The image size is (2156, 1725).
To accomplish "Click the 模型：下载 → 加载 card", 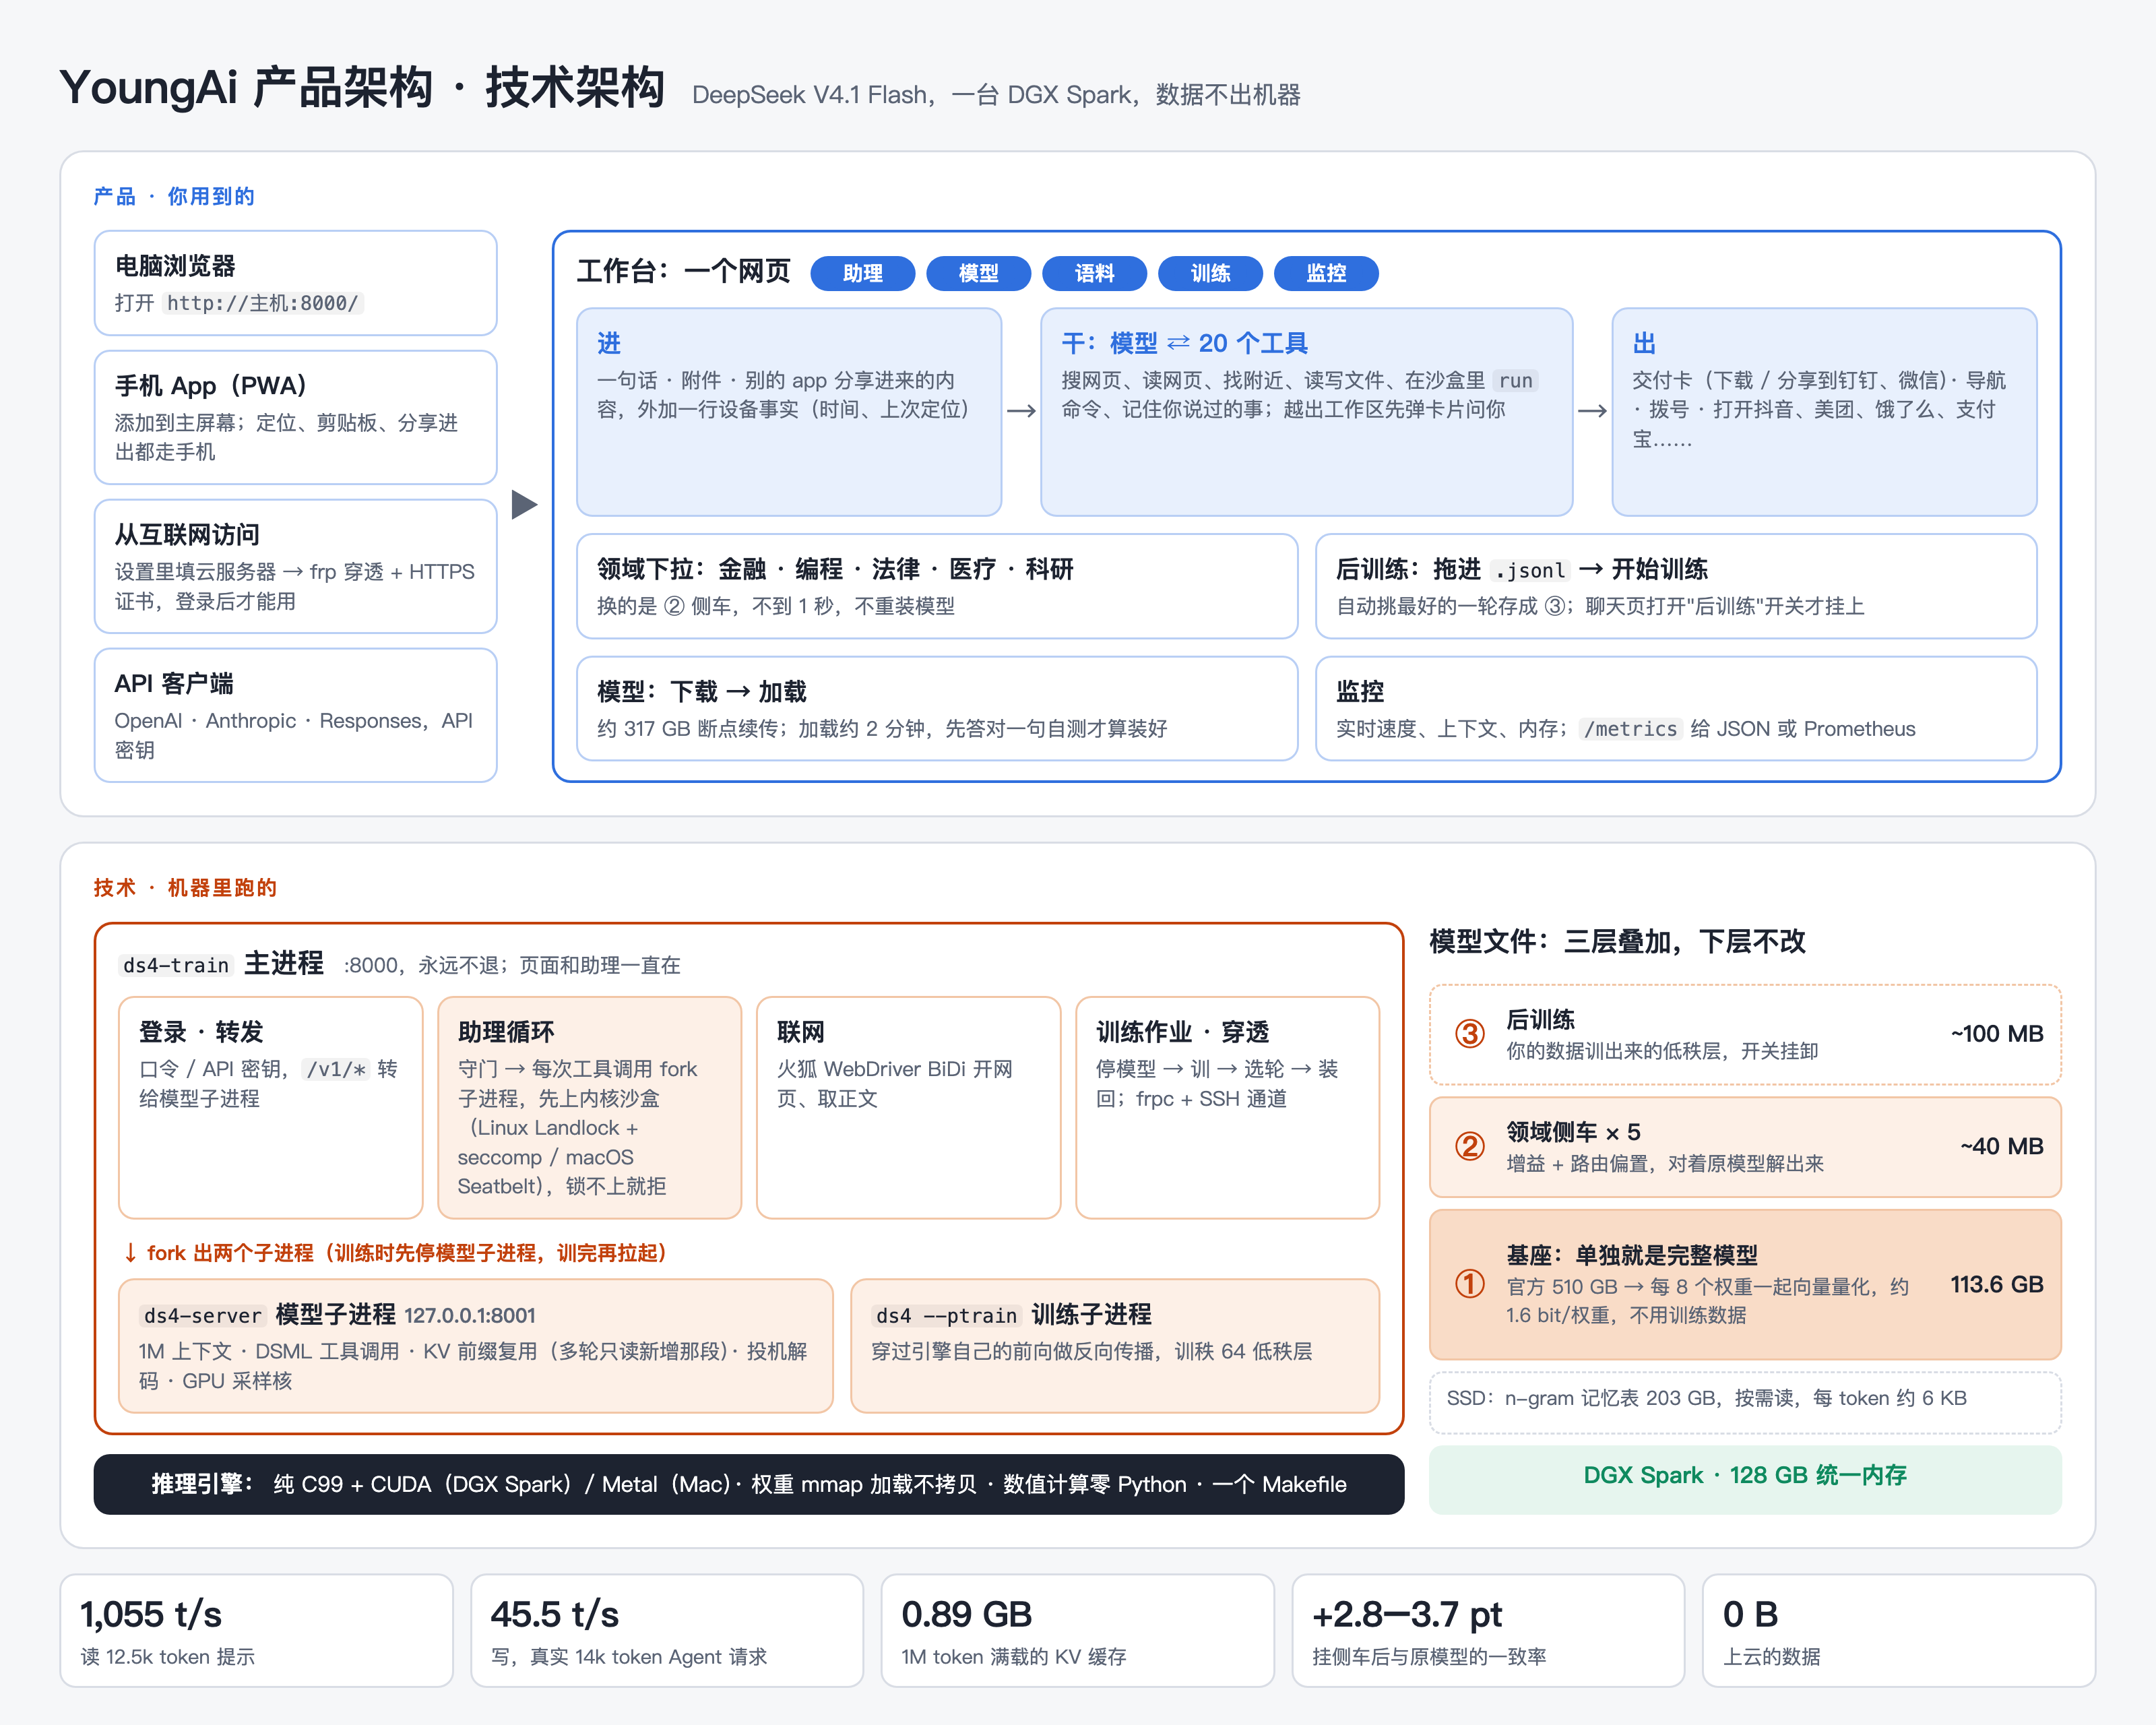I will point(937,709).
